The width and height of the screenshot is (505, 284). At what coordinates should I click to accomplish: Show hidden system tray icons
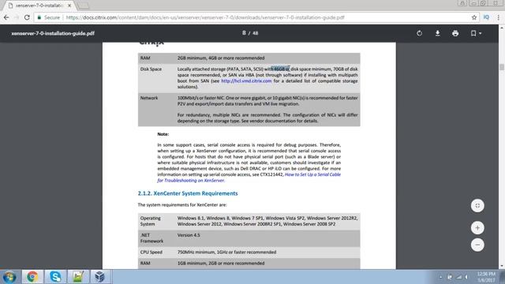(x=440, y=277)
